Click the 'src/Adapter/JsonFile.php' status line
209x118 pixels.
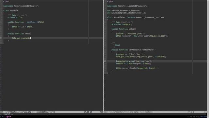(x=52, y=112)
